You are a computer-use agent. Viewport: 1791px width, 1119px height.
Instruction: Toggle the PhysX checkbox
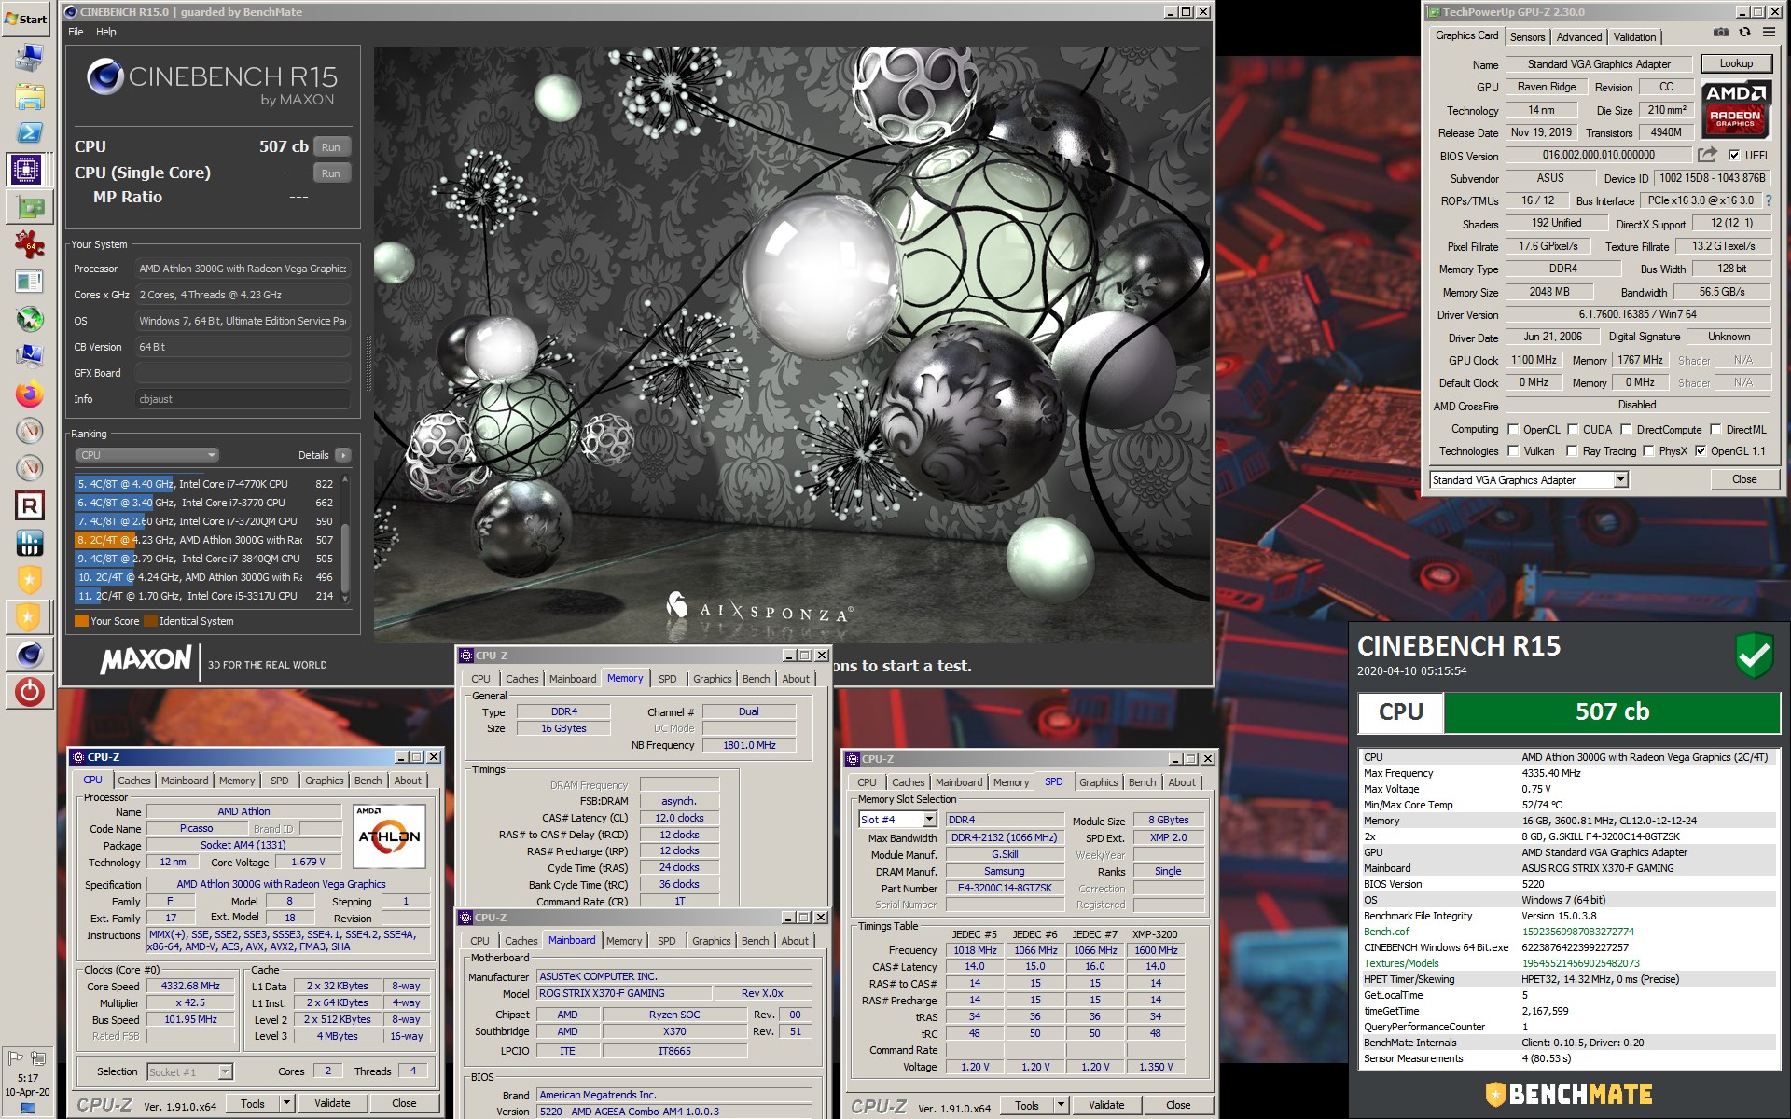click(1648, 451)
